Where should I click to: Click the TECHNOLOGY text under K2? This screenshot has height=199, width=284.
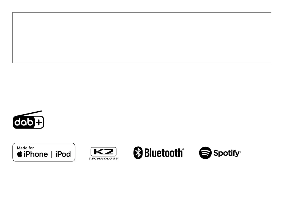(103, 158)
